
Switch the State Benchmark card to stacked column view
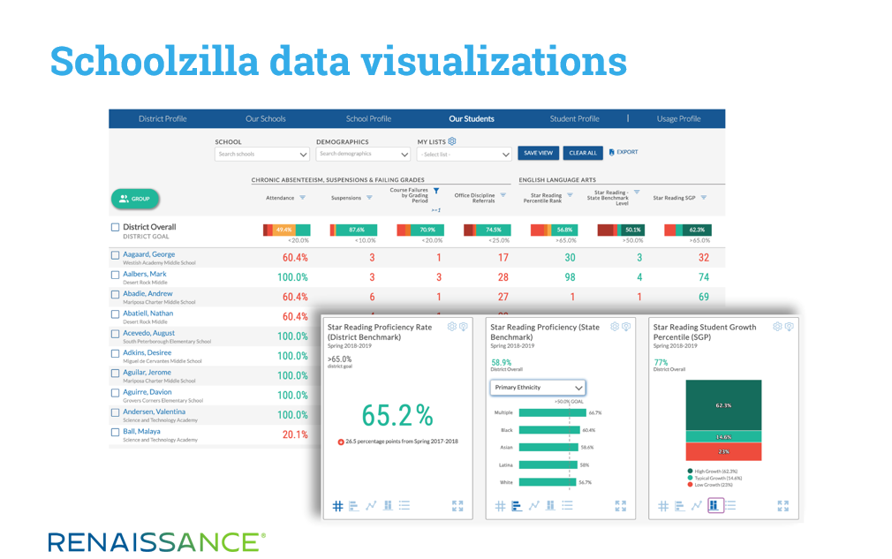551,505
